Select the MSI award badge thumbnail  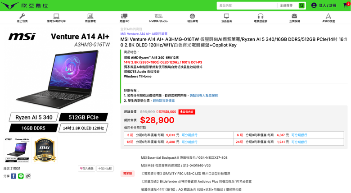pos(45,150)
